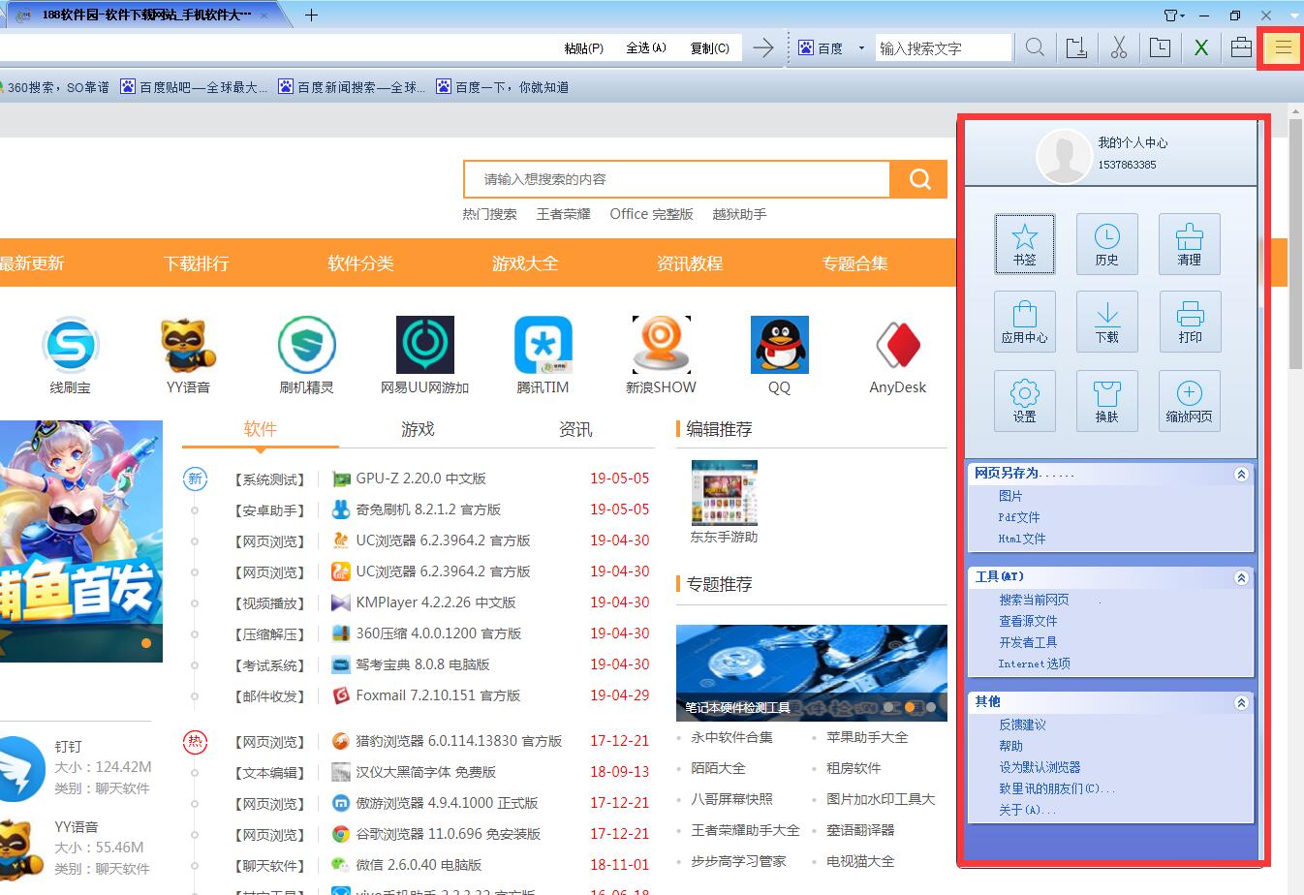
Task: Open the 应用中心 app center icon
Action: pyautogui.click(x=1024, y=322)
